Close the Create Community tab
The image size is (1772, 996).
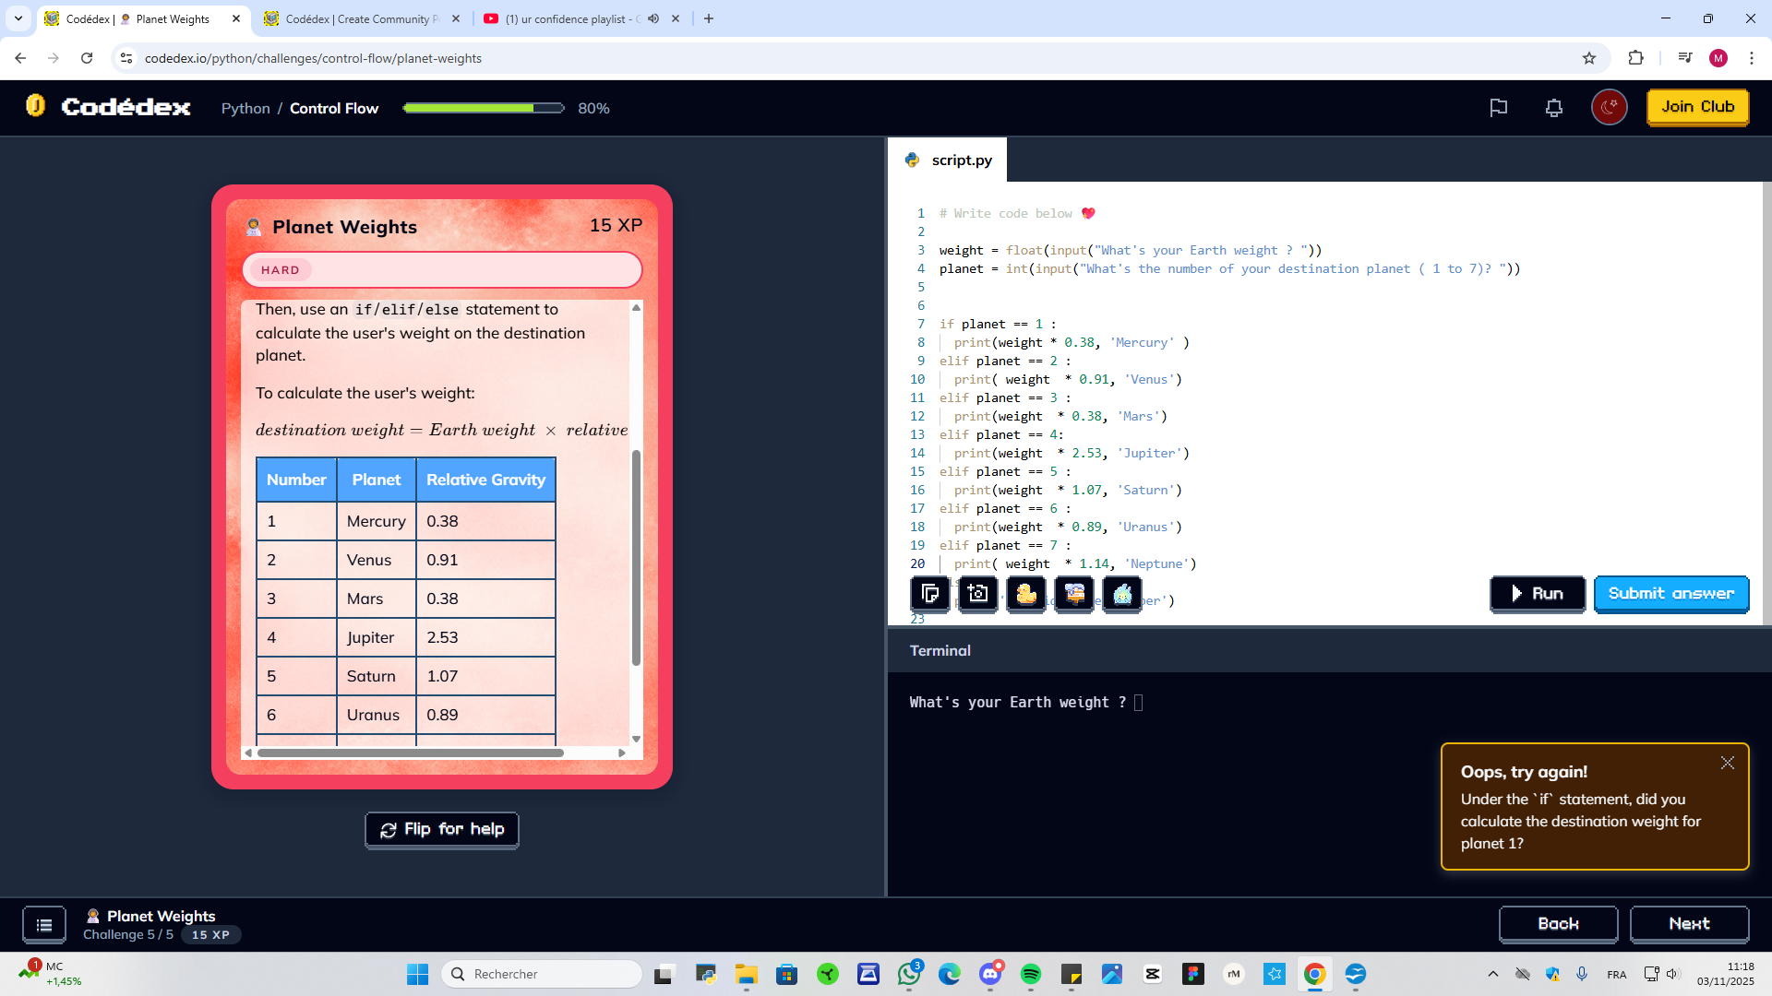(456, 18)
